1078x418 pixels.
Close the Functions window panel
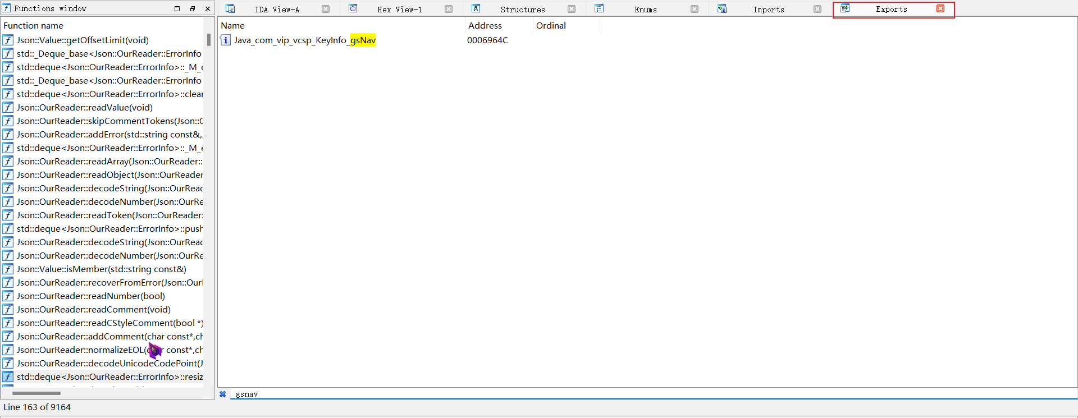point(208,8)
